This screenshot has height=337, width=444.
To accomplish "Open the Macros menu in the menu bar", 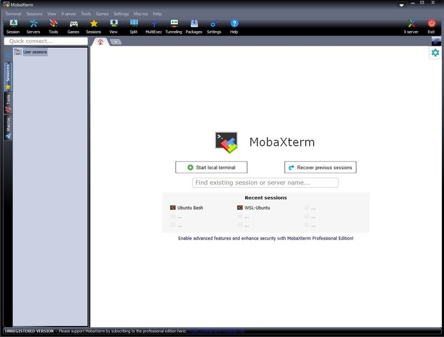I will (x=141, y=13).
